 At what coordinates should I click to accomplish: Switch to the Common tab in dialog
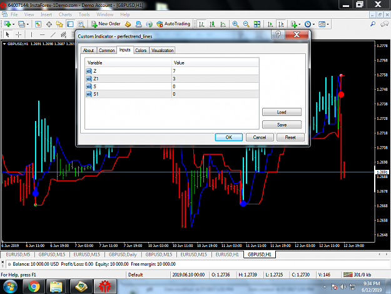tap(106, 50)
